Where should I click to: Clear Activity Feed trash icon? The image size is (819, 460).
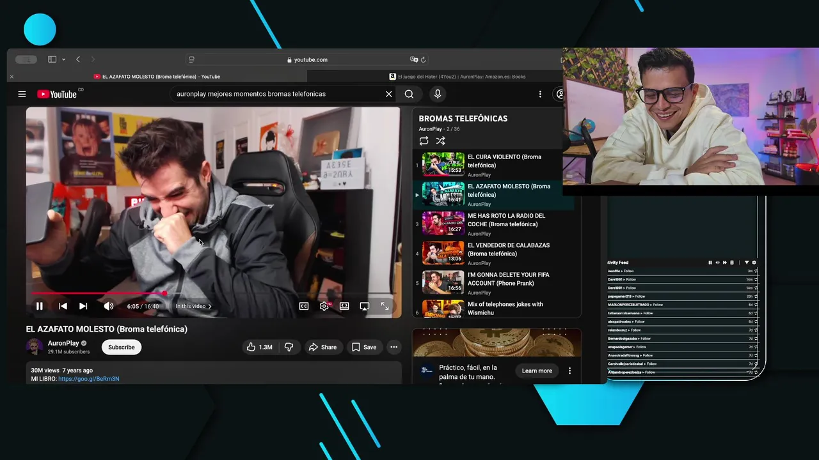[732, 263]
